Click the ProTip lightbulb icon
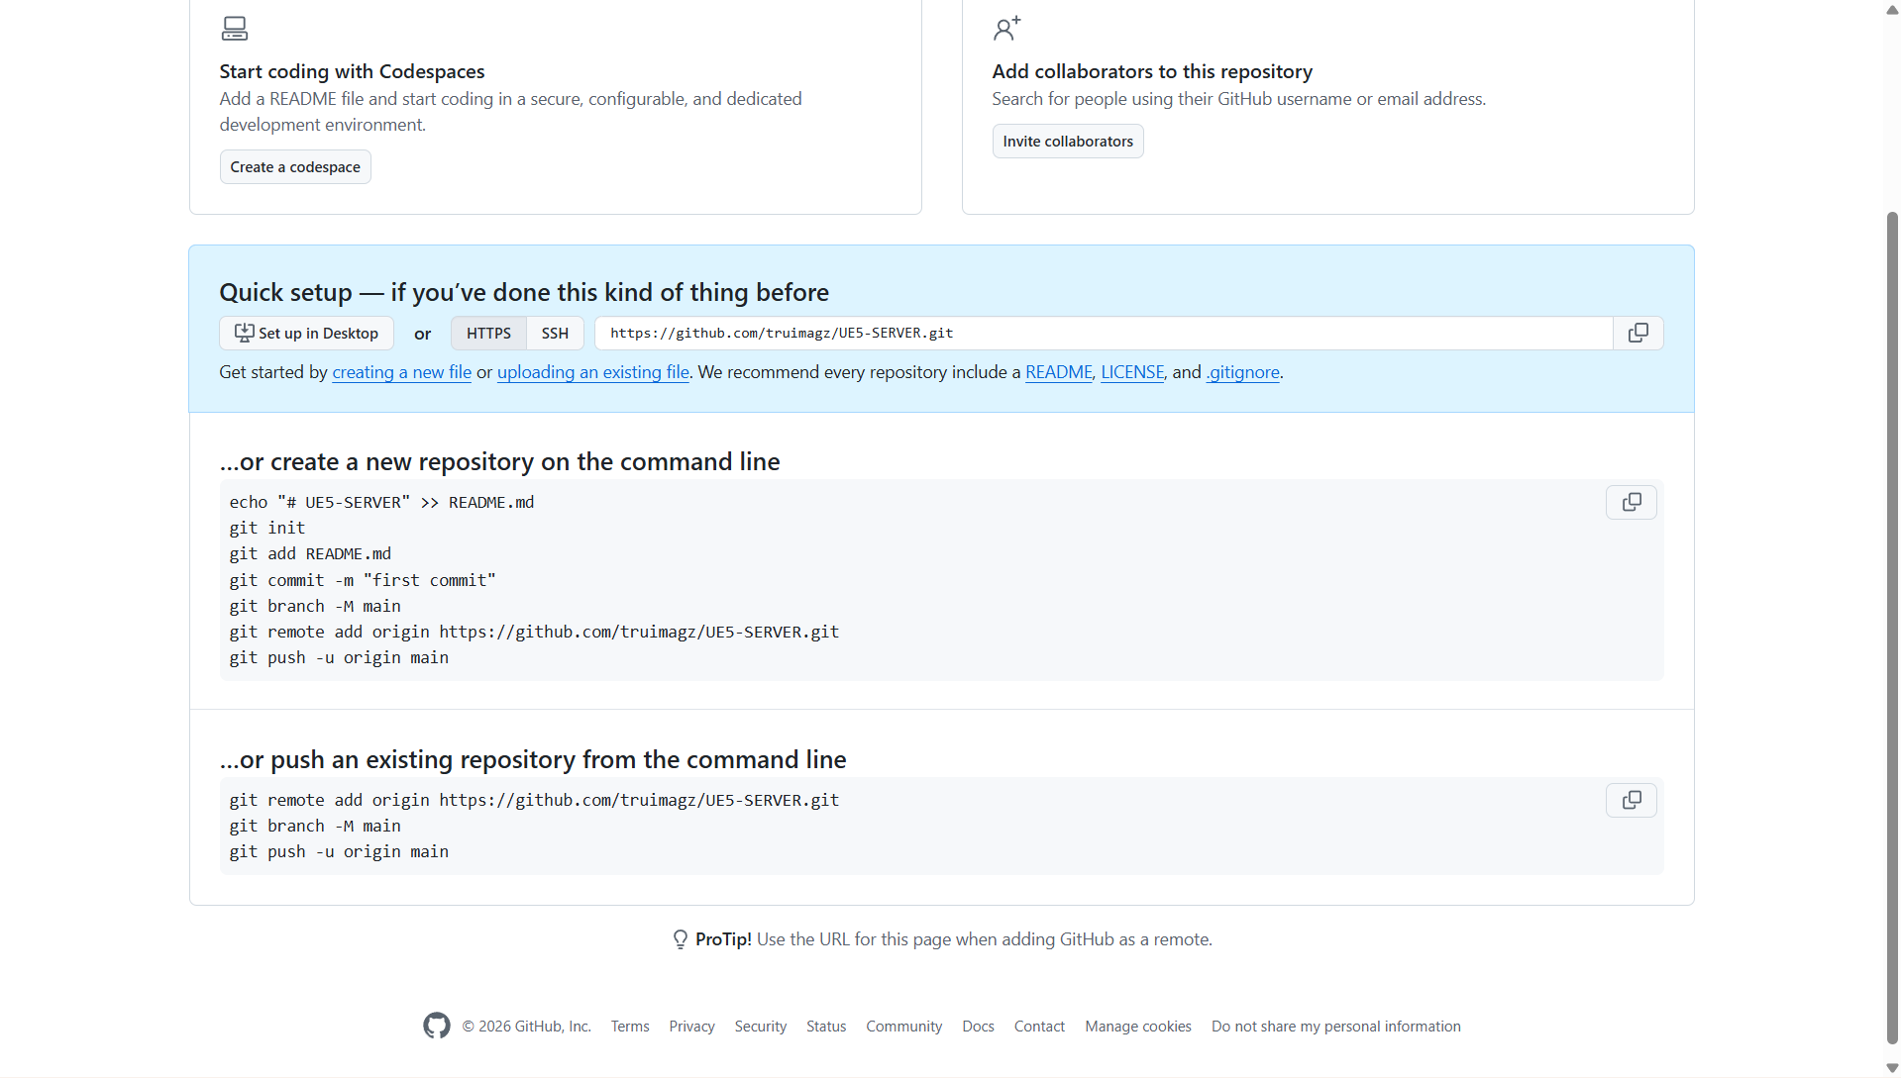The height and width of the screenshot is (1078, 1901). pos(681,939)
